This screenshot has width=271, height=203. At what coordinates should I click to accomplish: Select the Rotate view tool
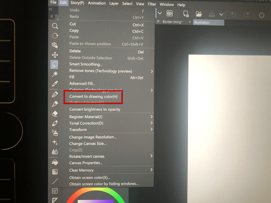coord(55,36)
